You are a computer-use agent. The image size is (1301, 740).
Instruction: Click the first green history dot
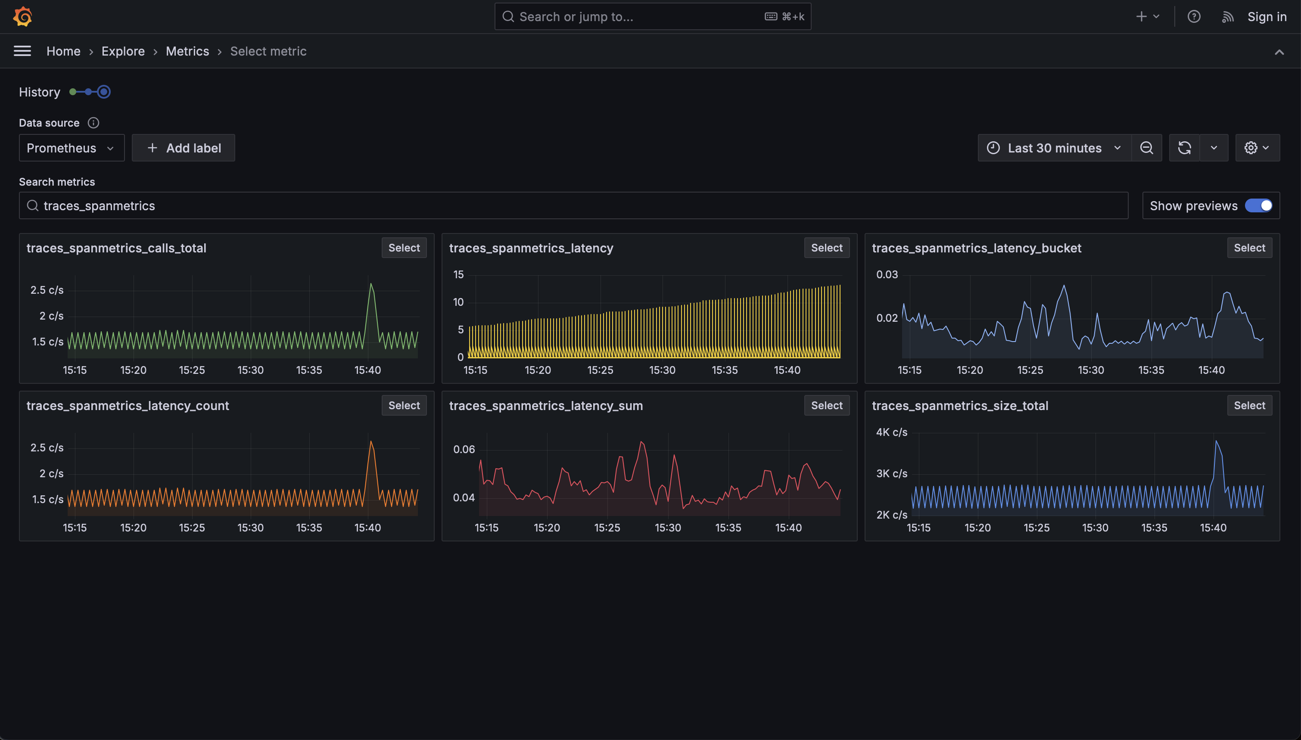pyautogui.click(x=74, y=91)
